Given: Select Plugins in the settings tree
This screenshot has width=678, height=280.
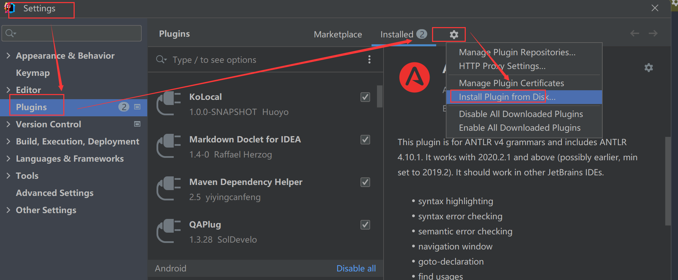Looking at the screenshot, I should pyautogui.click(x=74, y=107).
